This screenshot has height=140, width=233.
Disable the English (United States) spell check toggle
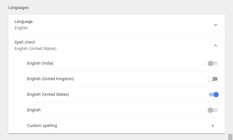(214, 94)
